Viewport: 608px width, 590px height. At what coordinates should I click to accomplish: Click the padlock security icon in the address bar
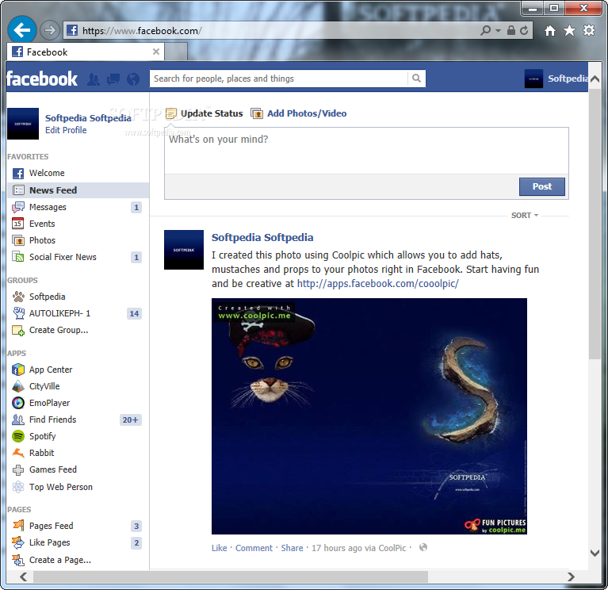coord(511,30)
